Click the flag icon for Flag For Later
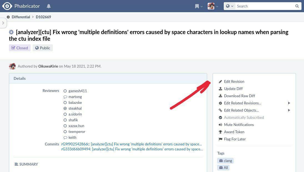 (220, 139)
